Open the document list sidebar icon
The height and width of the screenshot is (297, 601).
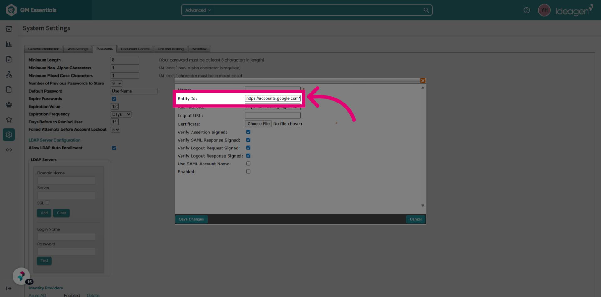[9, 59]
